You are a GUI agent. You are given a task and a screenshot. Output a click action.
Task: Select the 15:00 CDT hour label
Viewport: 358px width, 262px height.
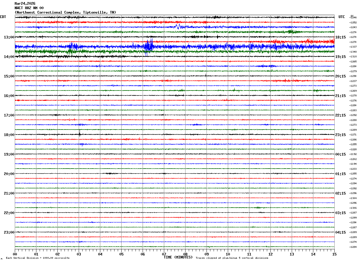pos(9,76)
